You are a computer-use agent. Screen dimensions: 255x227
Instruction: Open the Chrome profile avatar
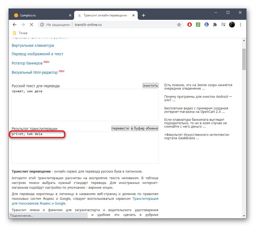point(232,24)
